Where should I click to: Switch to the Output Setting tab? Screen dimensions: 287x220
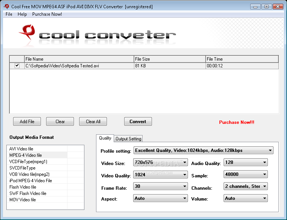coord(128,139)
